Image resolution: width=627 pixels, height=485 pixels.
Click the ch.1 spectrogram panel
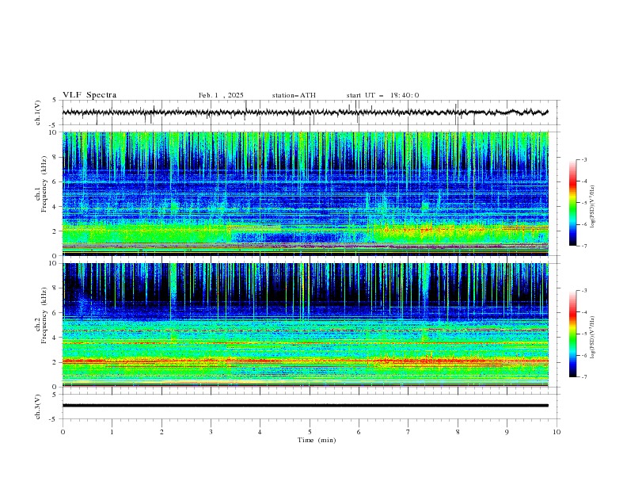point(305,193)
